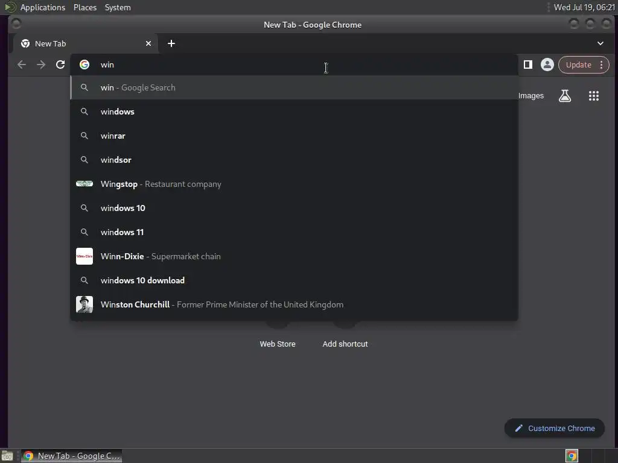Image resolution: width=618 pixels, height=463 pixels.
Task: Reload the page with the refresh icon
Action: click(60, 65)
